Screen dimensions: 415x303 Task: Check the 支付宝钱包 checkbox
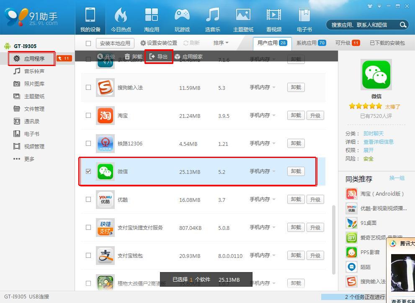[x=88, y=255]
